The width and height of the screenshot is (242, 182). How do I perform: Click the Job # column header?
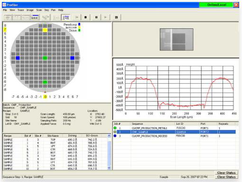pos(121,124)
